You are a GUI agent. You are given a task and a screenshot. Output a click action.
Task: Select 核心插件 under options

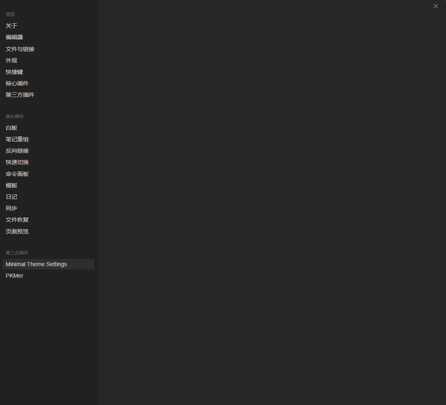click(17, 83)
